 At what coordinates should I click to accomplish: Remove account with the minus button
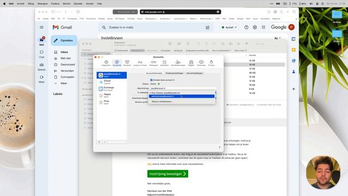pyautogui.click(x=105, y=142)
